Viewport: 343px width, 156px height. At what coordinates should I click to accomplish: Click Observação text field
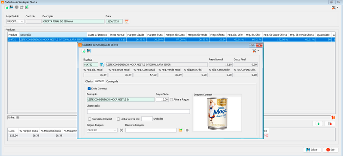[x=139, y=112]
